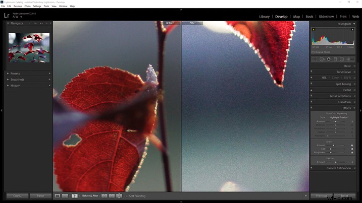362x203 pixels.
Task: Toggle Effects panel on/off switch
Action: (312, 107)
